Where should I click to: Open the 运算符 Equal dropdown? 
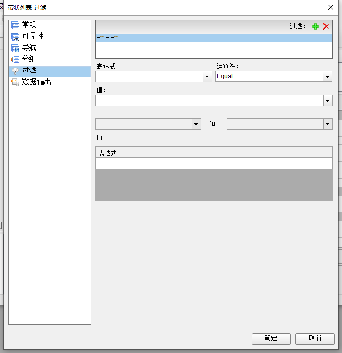[x=327, y=77]
